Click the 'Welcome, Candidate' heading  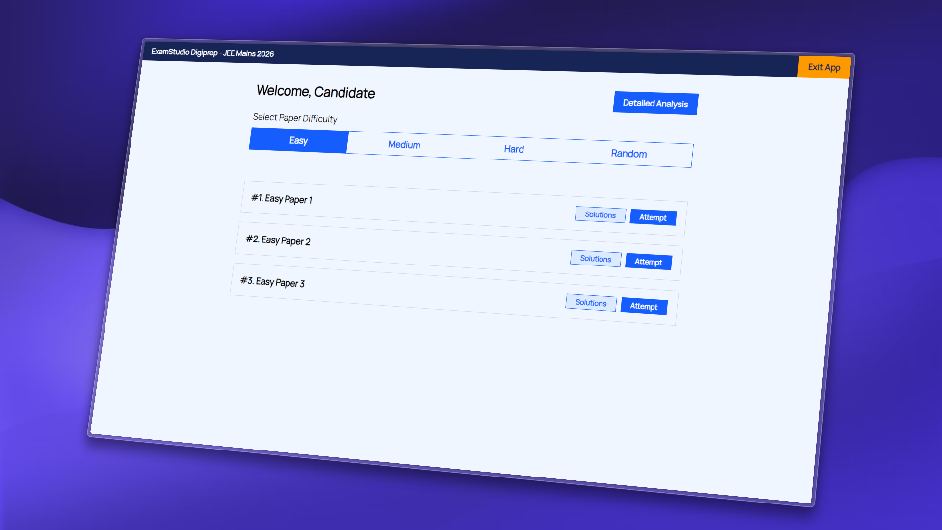(x=316, y=92)
